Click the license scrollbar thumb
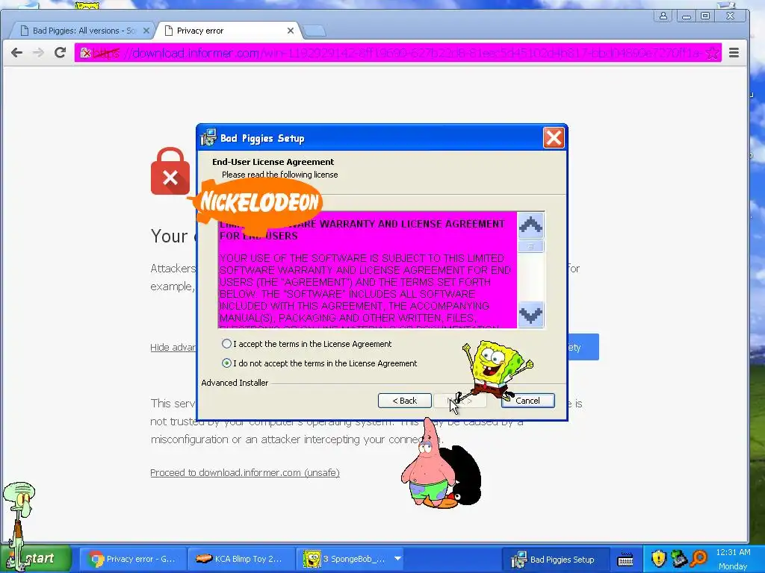This screenshot has height=573, width=765. click(x=530, y=246)
